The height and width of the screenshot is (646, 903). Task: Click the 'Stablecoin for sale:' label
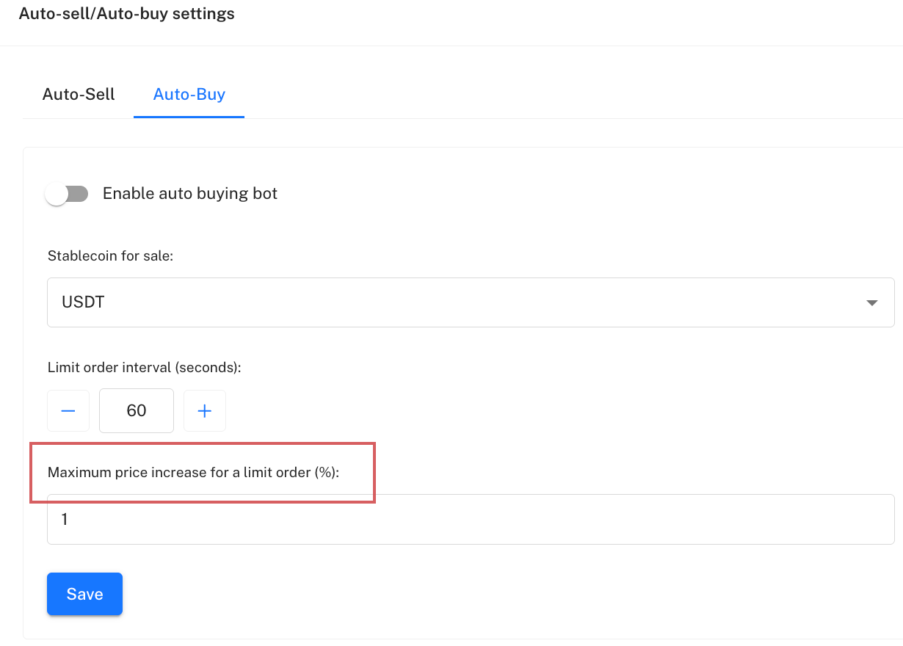point(110,256)
